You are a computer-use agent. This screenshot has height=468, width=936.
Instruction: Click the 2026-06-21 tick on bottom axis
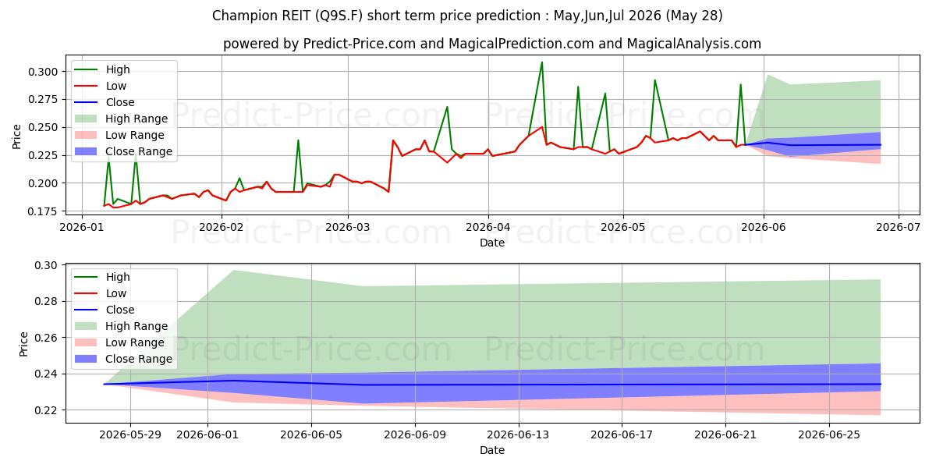click(x=725, y=434)
